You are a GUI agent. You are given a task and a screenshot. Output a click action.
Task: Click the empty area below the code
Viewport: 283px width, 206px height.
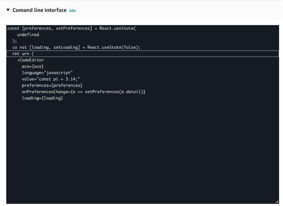click(141, 152)
